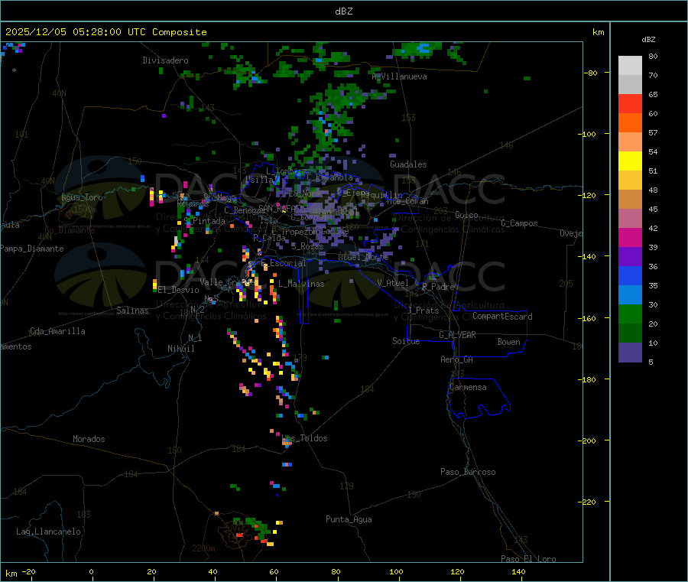Click the 'Cda_Amarilla' label
The height and width of the screenshot is (582, 688).
pos(57,331)
